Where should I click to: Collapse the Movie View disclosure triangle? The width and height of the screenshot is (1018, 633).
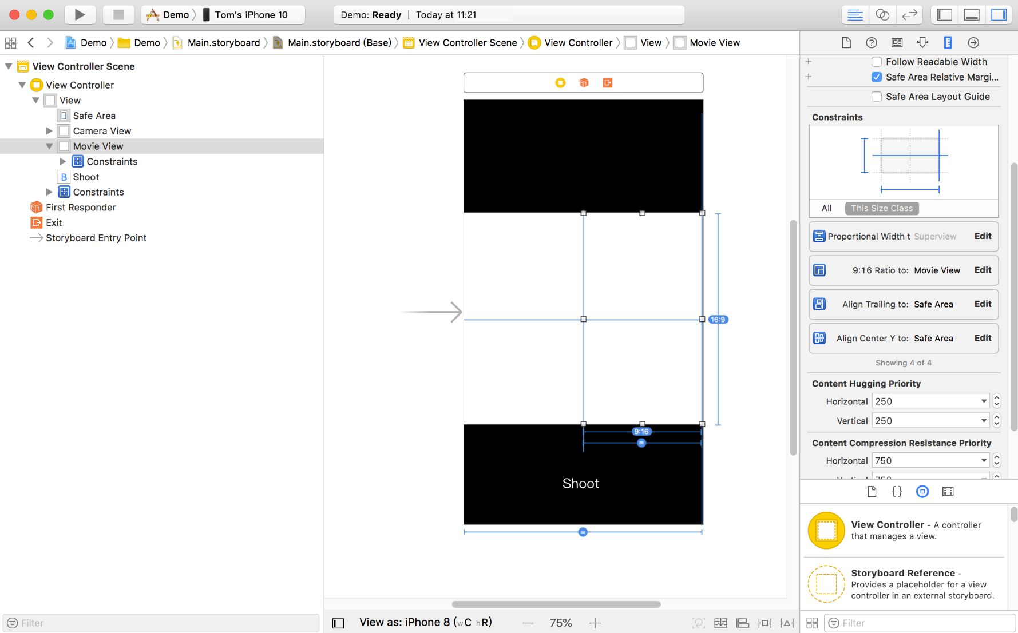tap(49, 146)
